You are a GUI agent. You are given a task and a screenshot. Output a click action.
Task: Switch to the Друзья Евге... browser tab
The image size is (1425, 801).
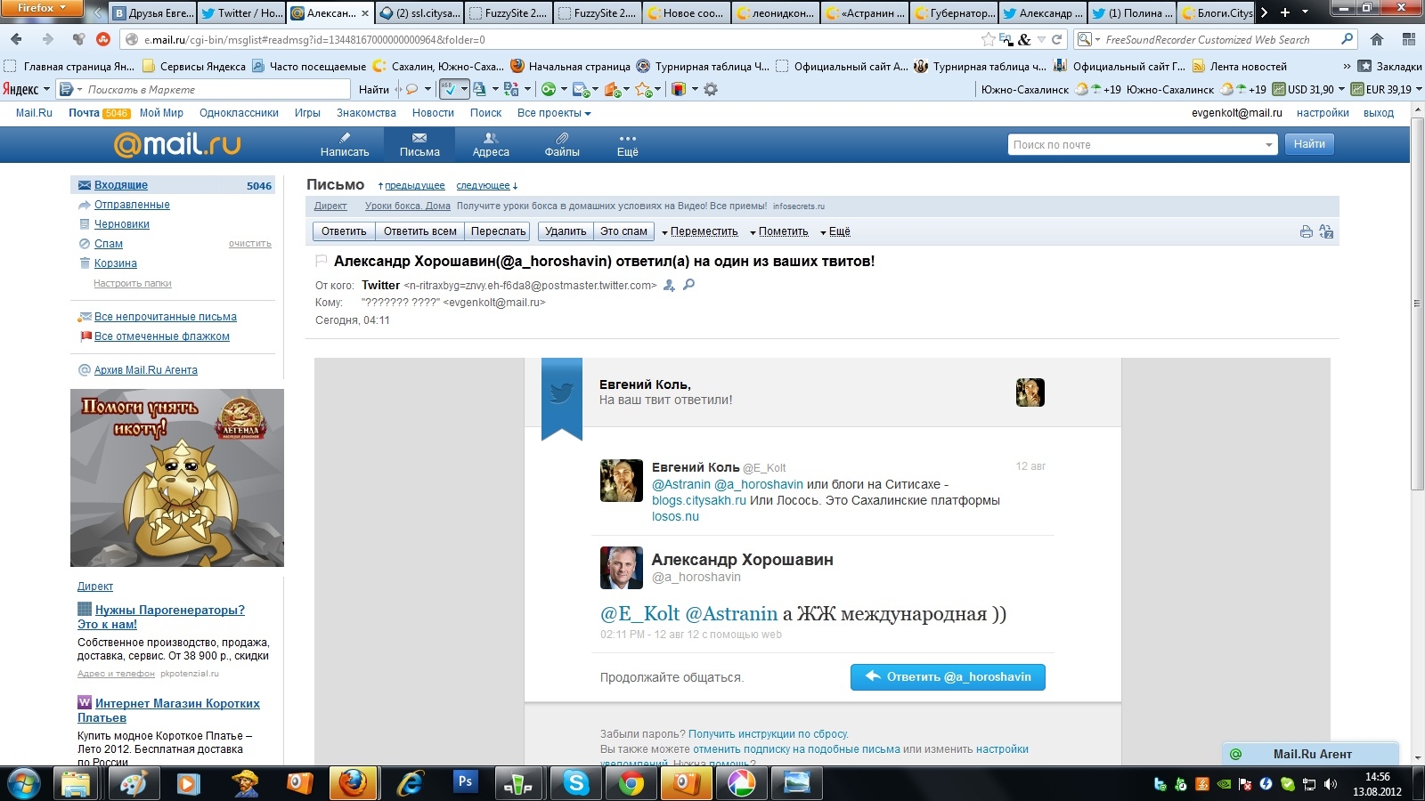click(x=152, y=13)
